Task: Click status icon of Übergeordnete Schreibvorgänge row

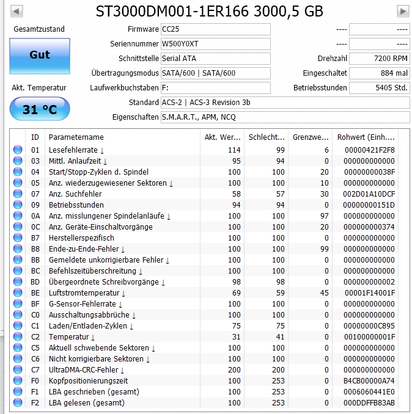Action: [x=18, y=281]
